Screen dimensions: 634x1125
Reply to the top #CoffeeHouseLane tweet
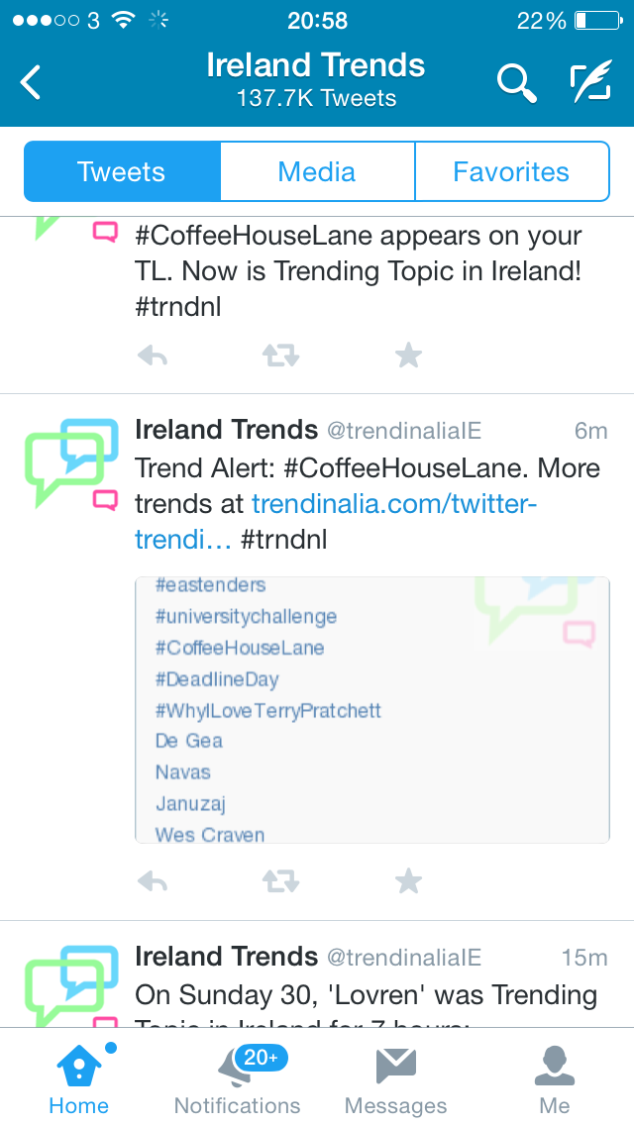[153, 356]
